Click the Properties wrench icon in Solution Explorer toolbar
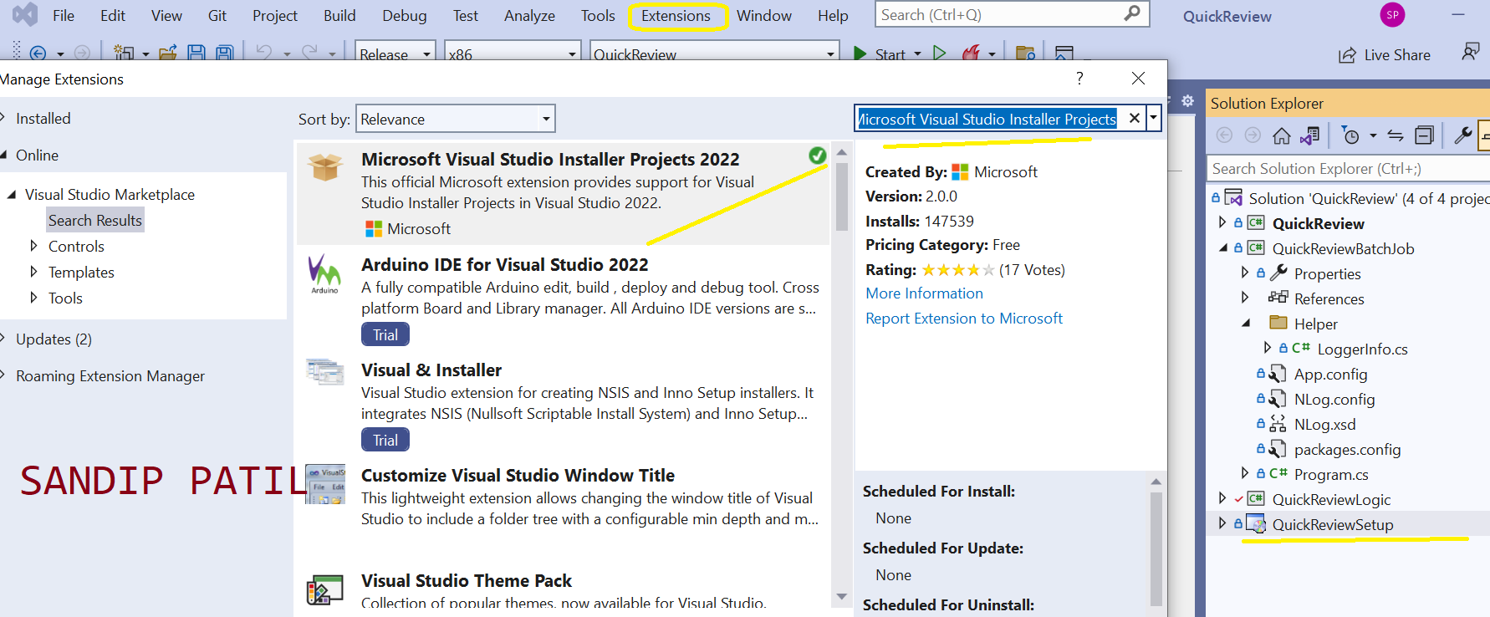The height and width of the screenshot is (617, 1490). coord(1463,135)
